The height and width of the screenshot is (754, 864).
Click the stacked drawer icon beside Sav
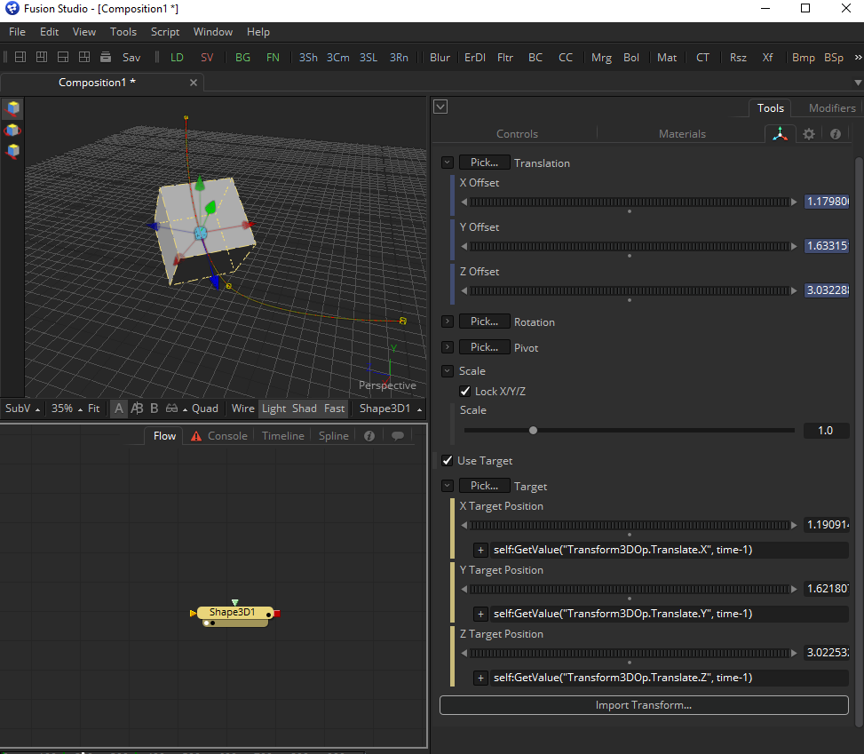pos(106,58)
